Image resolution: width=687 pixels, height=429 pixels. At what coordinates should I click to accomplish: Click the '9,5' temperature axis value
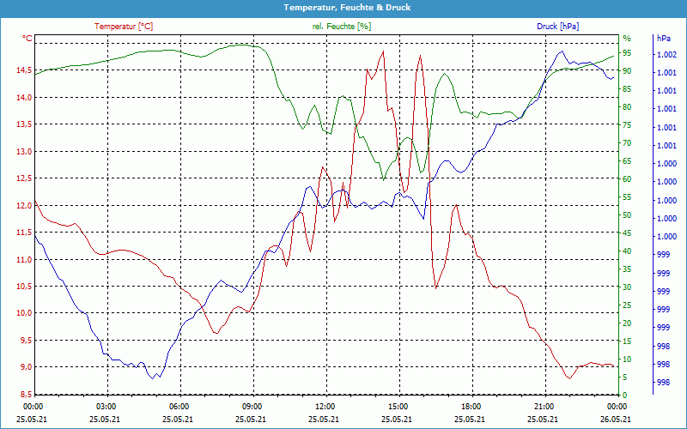point(27,340)
